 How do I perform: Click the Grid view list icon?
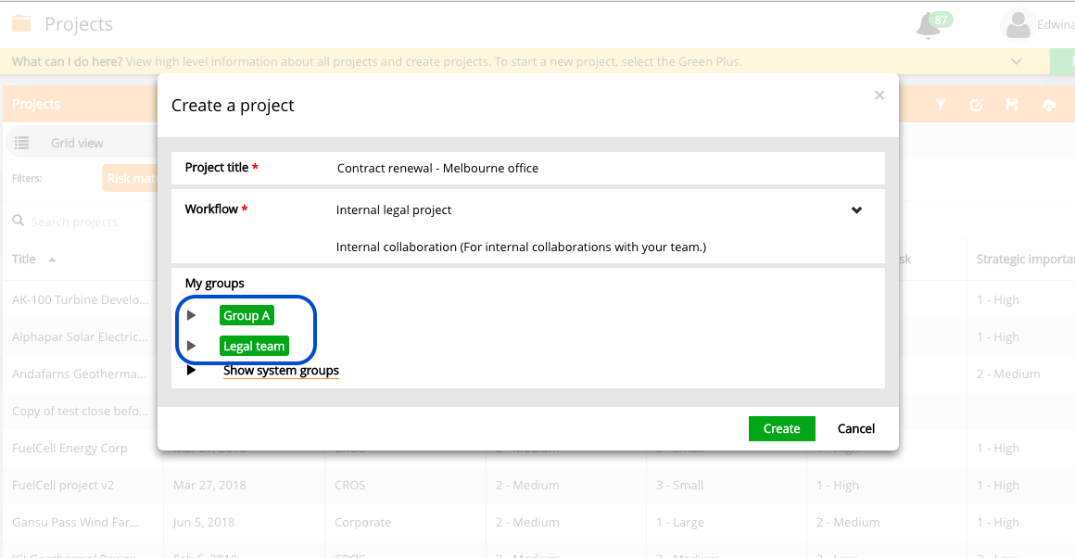coord(22,144)
